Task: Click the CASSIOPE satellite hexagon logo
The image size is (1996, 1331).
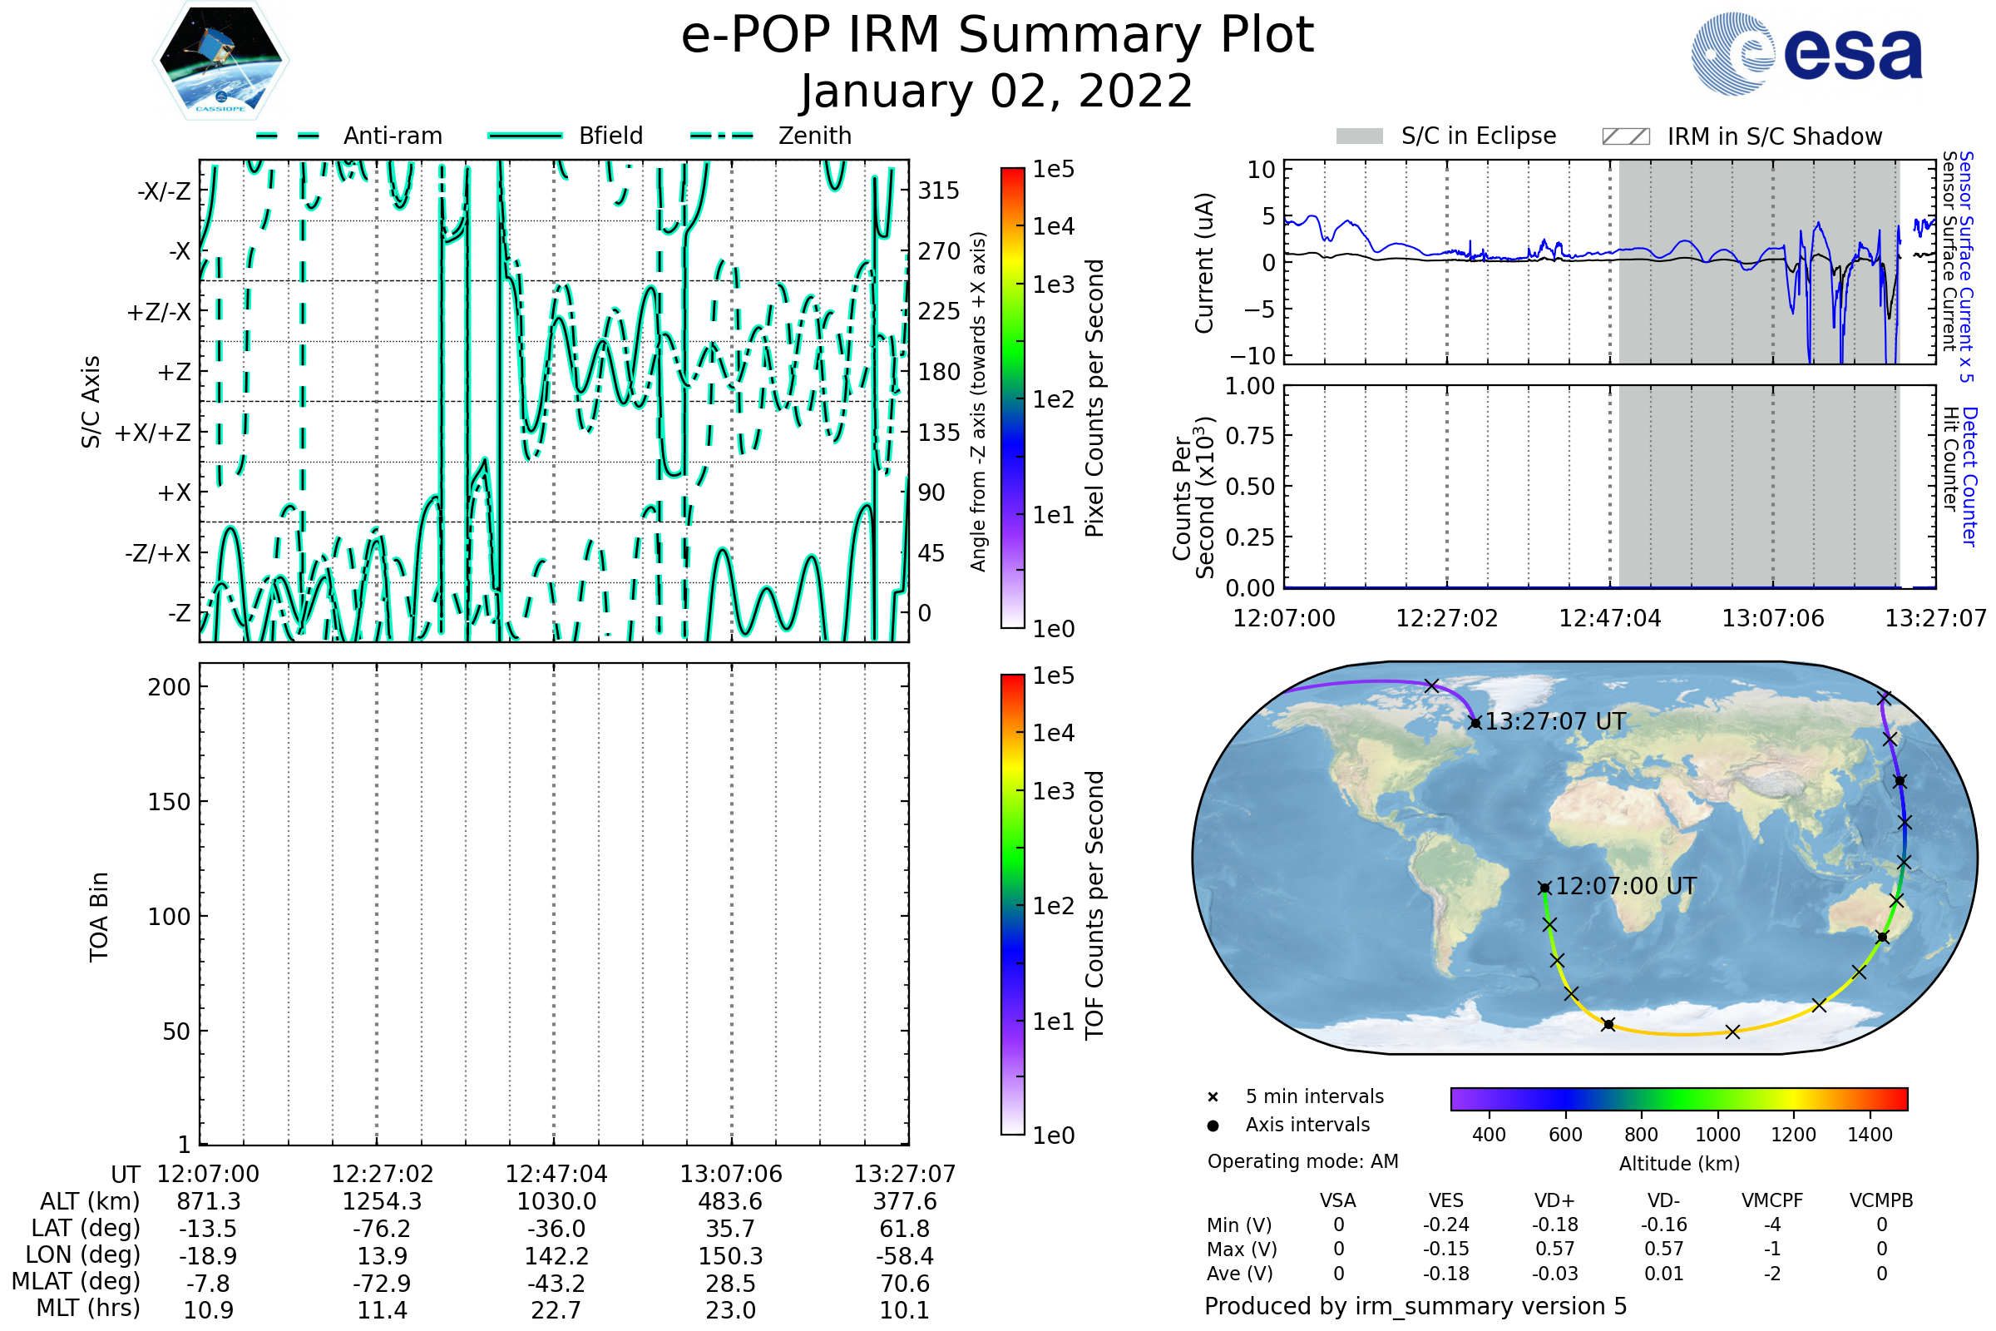Action: (x=220, y=61)
